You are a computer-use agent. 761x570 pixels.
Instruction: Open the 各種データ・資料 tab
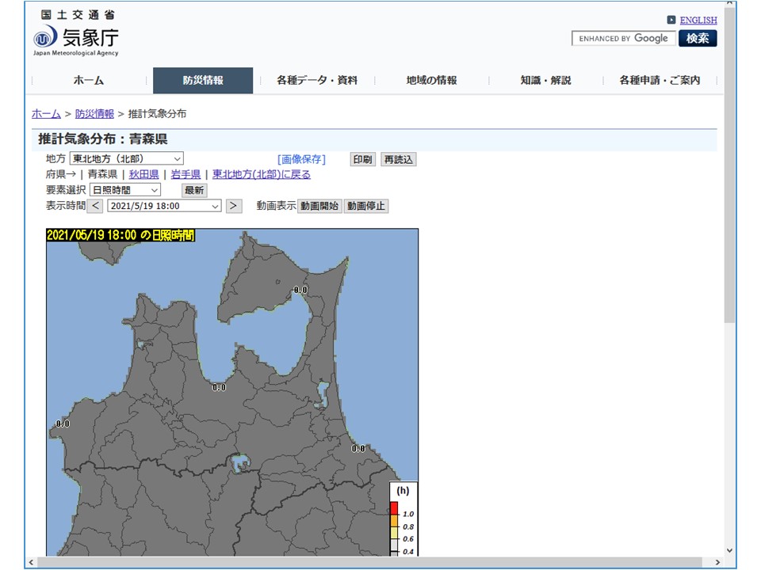tap(317, 81)
